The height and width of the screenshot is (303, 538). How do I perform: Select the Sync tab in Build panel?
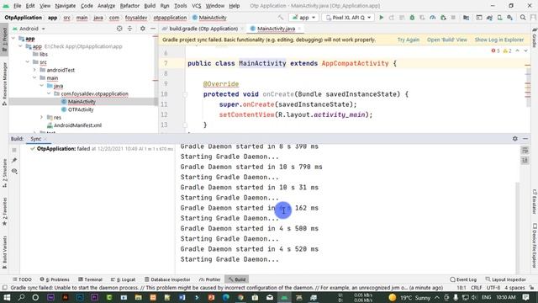click(x=35, y=139)
